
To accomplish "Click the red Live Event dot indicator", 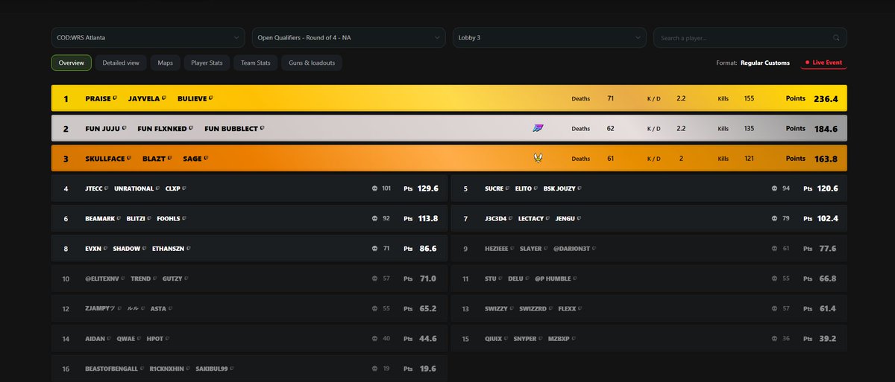I will tap(808, 63).
